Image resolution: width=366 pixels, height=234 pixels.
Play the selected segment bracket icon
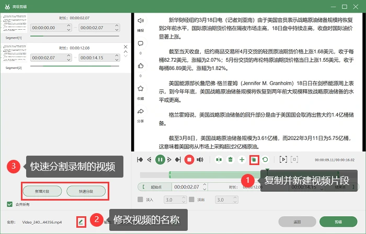click(x=283, y=160)
